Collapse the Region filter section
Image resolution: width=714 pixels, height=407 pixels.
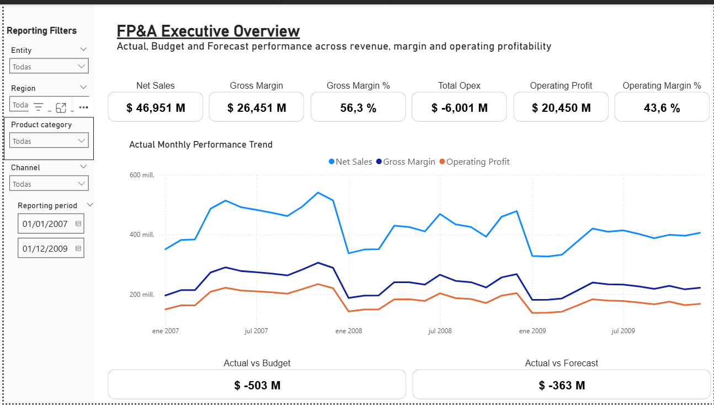pyautogui.click(x=84, y=88)
